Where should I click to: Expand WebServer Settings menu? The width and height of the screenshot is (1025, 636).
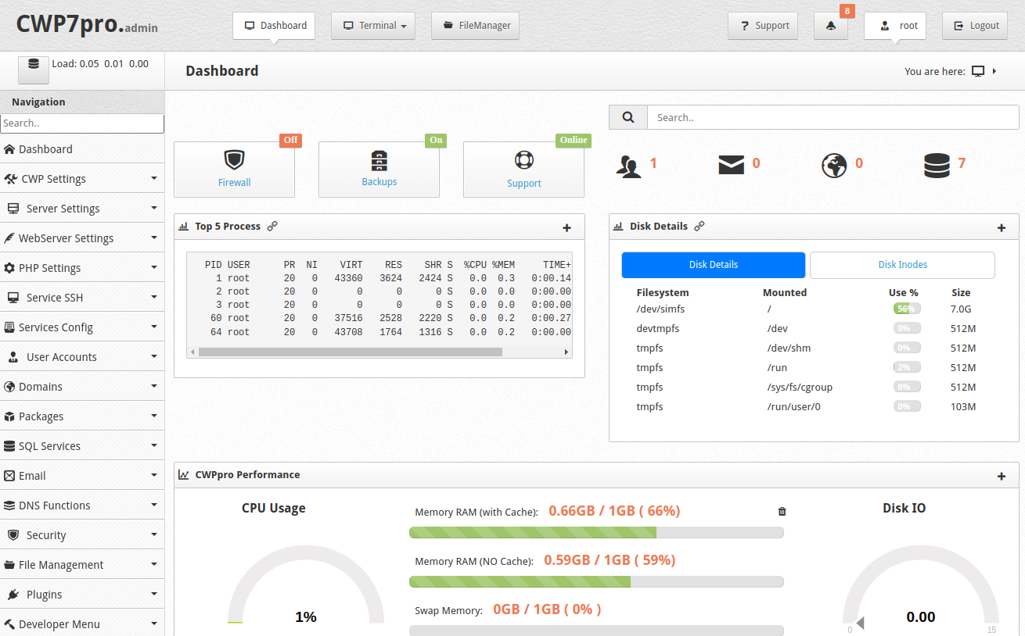(82, 238)
